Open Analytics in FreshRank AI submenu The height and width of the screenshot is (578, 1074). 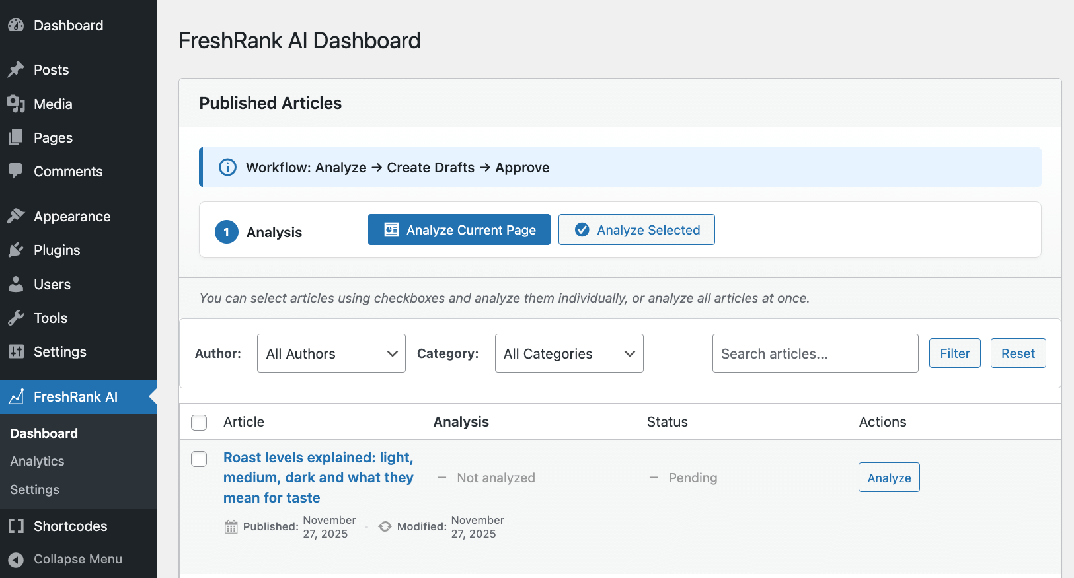tap(37, 462)
